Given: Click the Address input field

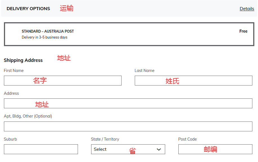Looking at the screenshot, I should [x=128, y=103].
